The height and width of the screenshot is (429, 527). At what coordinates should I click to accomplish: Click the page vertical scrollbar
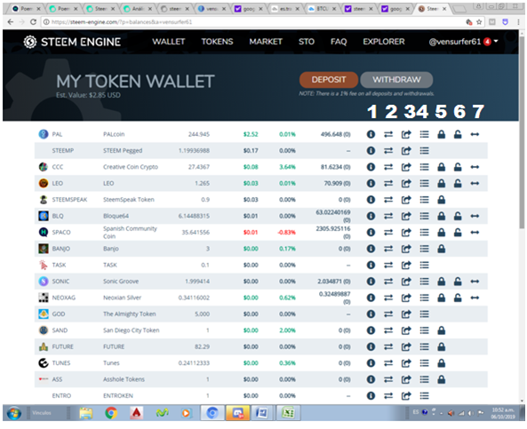522,134
